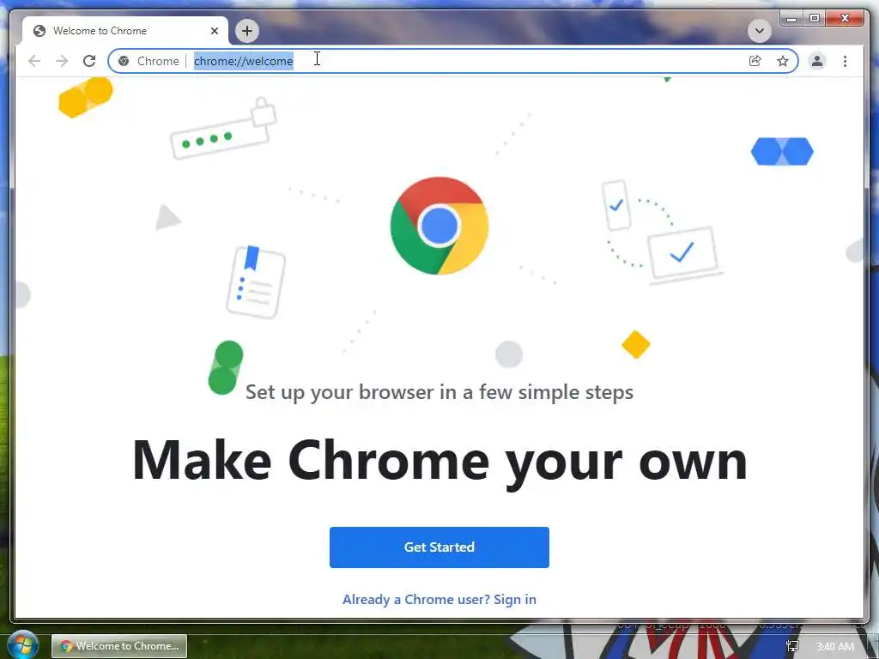Open the tab search dropdown arrow
Image resolution: width=879 pixels, height=659 pixels.
[x=759, y=31]
